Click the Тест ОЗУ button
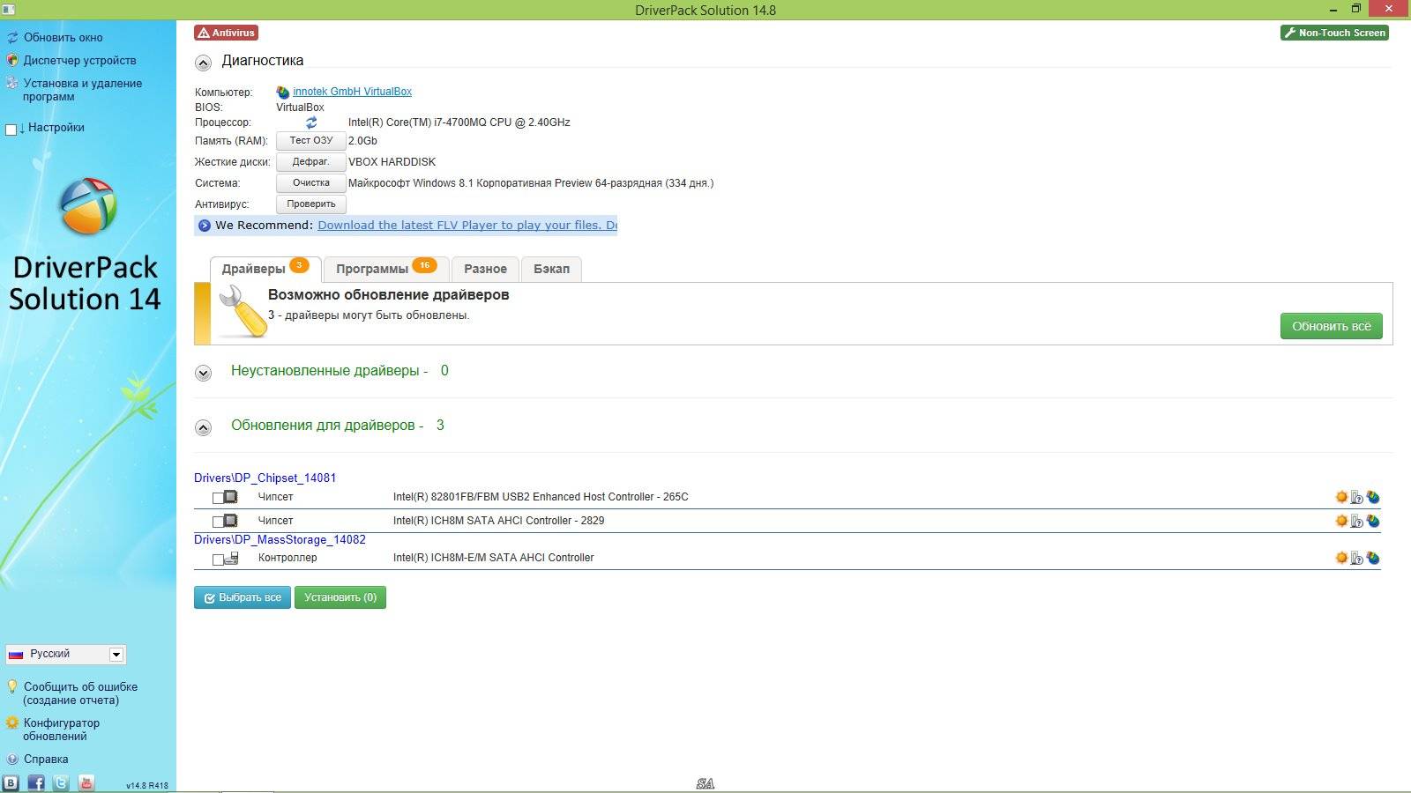 click(x=311, y=141)
